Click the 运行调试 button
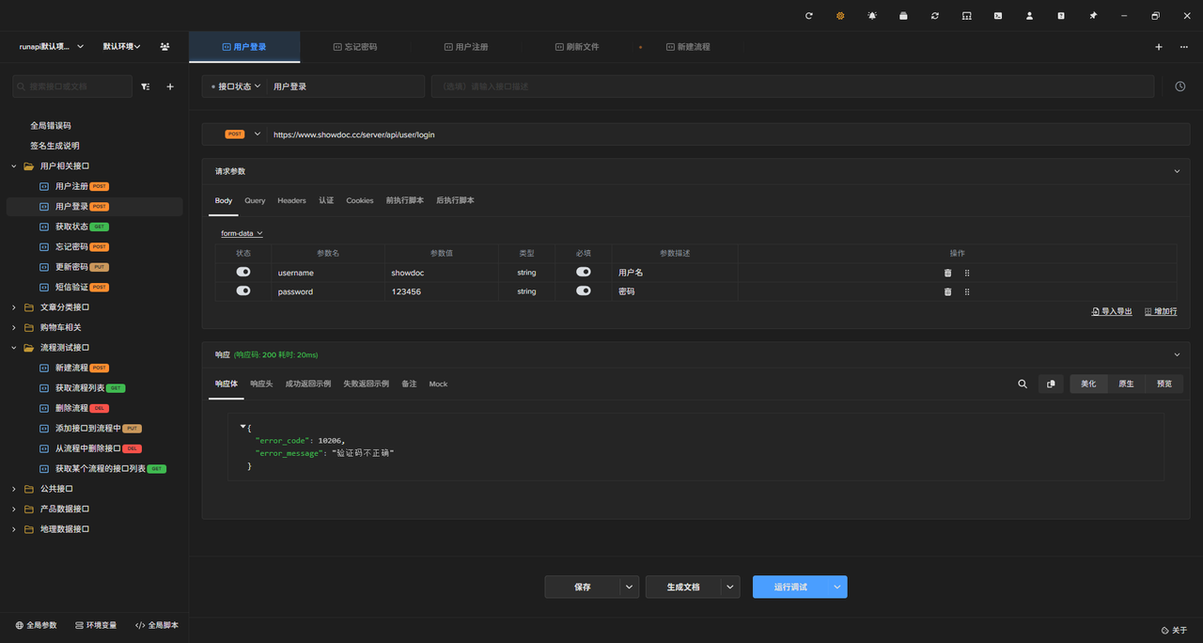The height and width of the screenshot is (643, 1203). coord(789,587)
